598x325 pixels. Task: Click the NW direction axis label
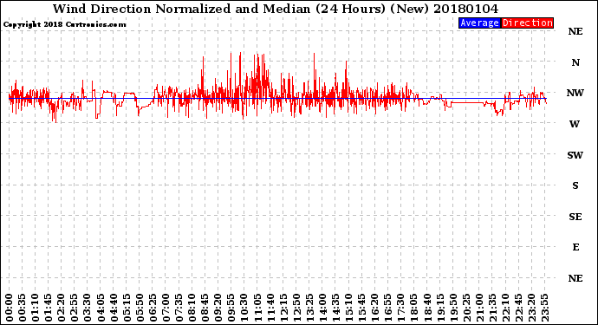coord(575,93)
